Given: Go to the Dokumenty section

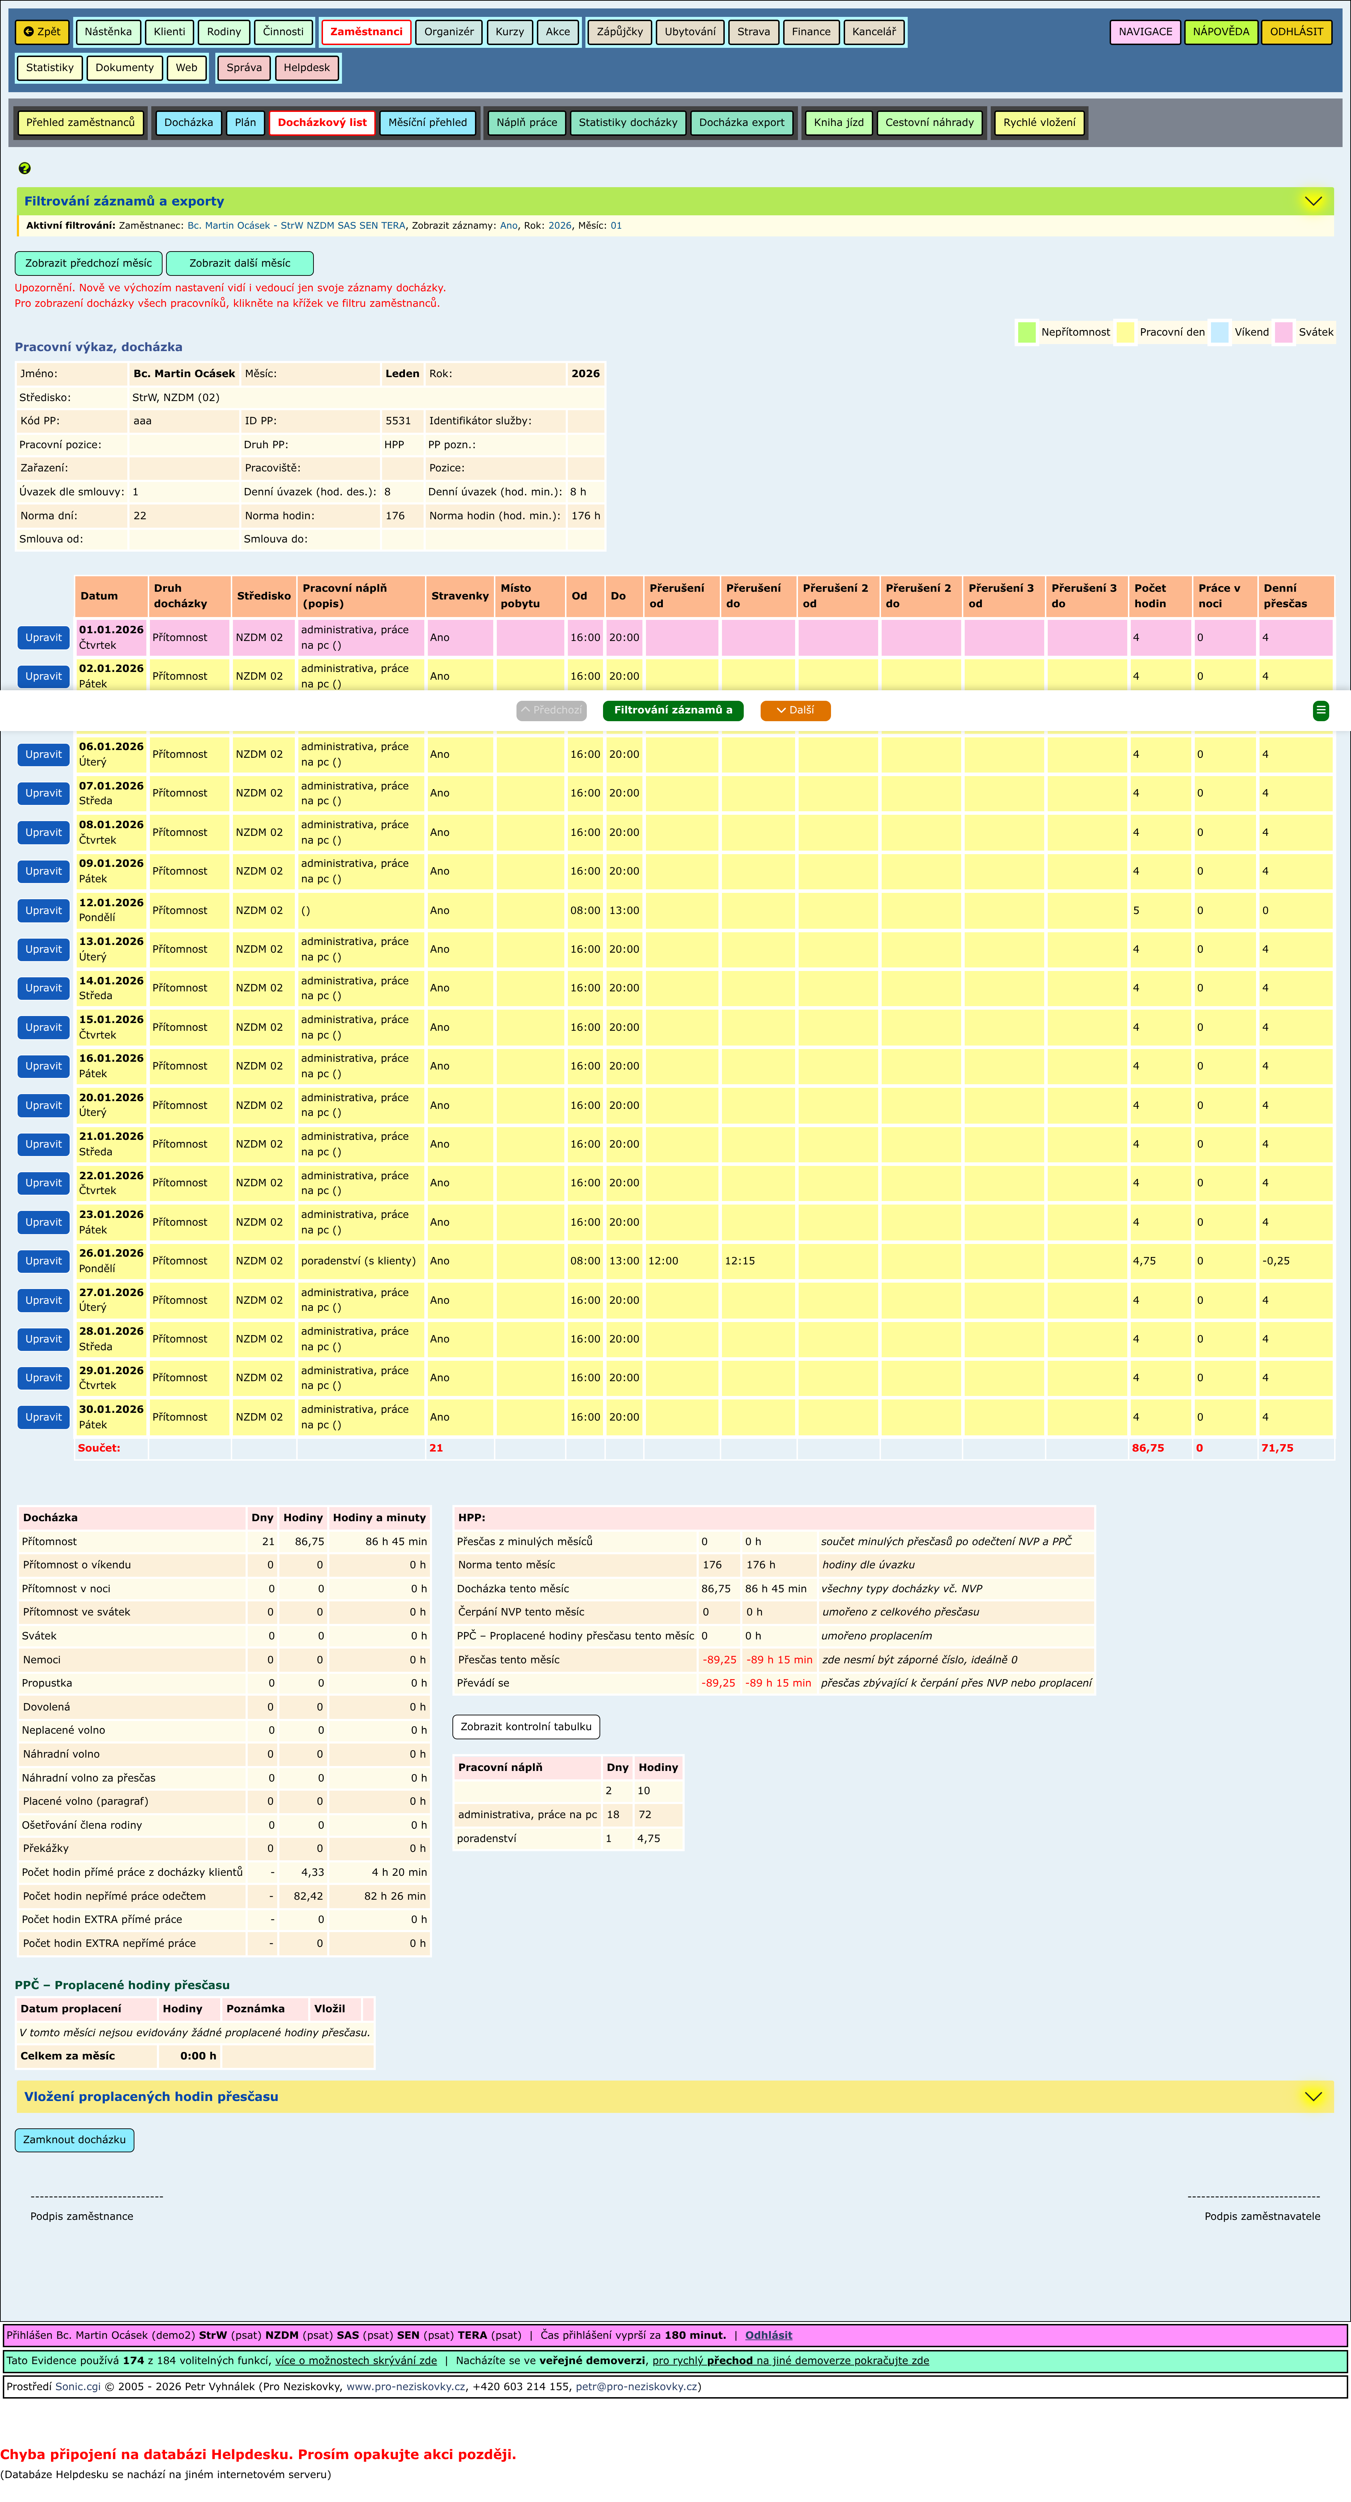Looking at the screenshot, I should (124, 68).
